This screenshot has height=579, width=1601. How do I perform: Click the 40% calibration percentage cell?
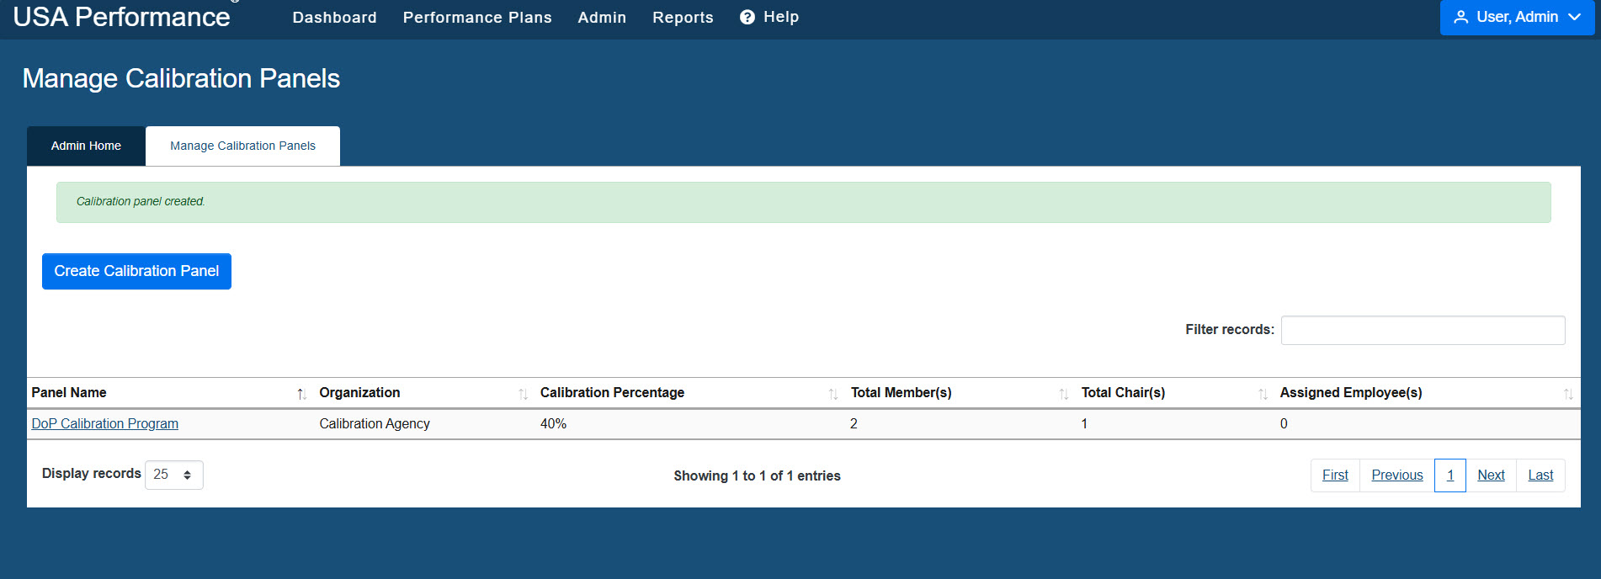(553, 423)
